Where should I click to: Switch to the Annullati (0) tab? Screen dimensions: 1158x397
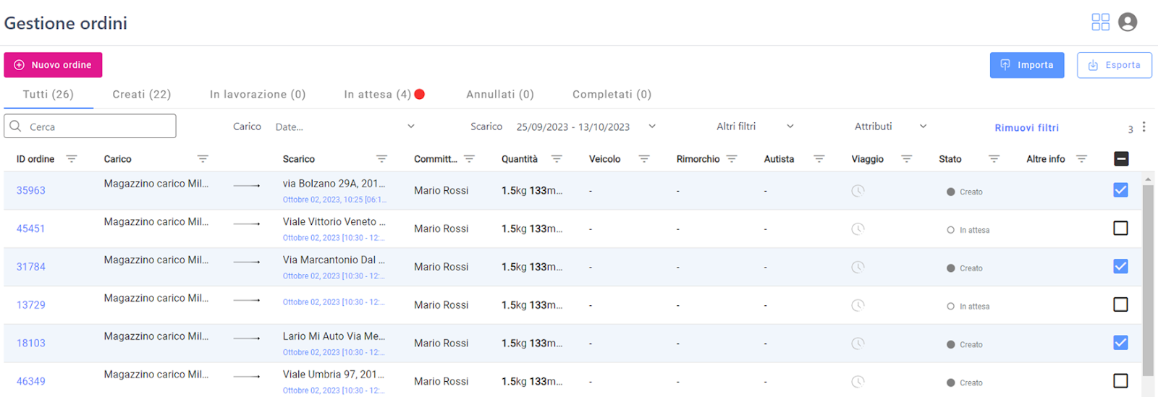point(500,94)
